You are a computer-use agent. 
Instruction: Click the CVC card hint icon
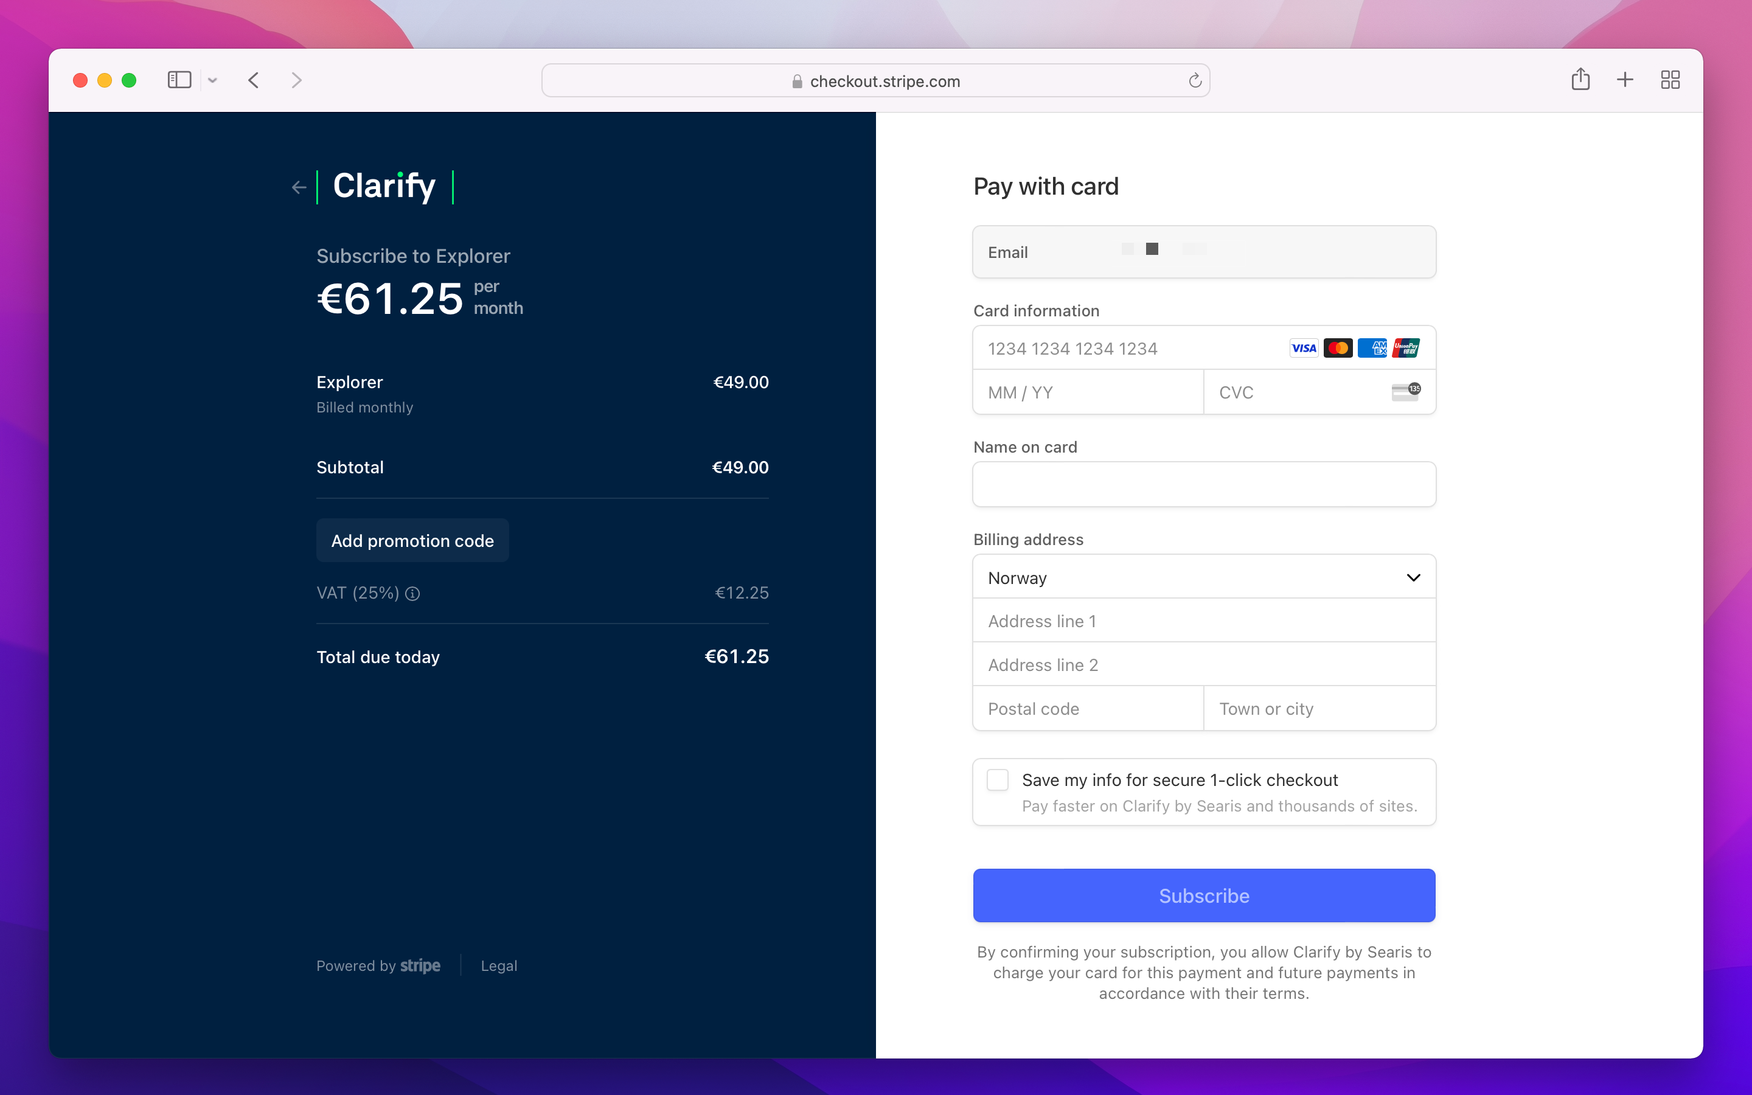point(1405,392)
